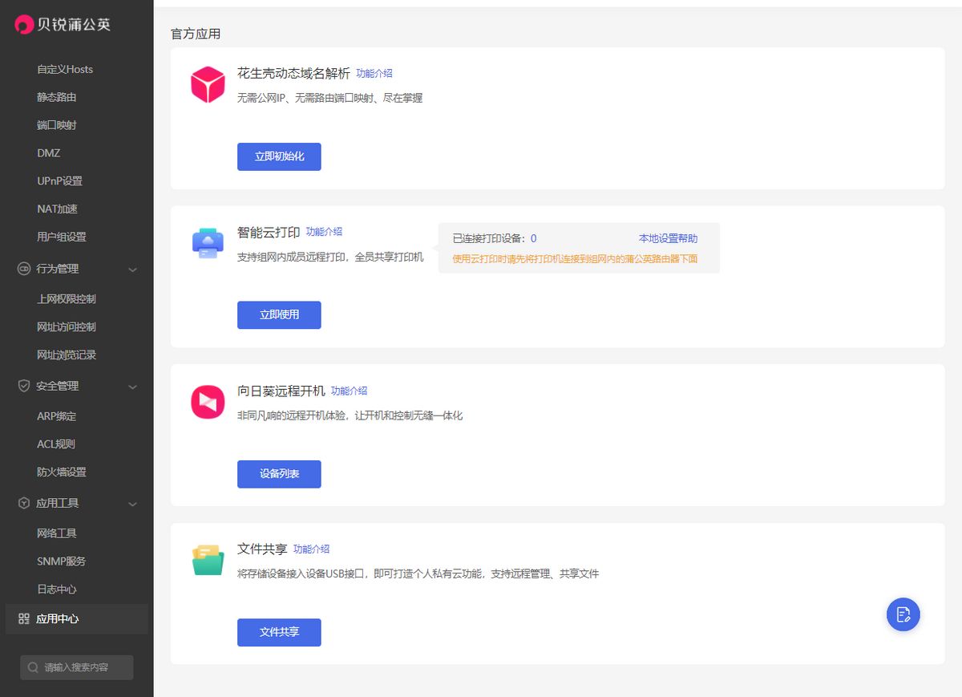The image size is (962, 697).
Task: Click the connected printer count 0
Action: point(534,238)
